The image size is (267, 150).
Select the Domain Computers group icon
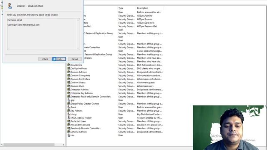(x=69, y=75)
